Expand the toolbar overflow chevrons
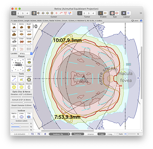 click(x=141, y=13)
